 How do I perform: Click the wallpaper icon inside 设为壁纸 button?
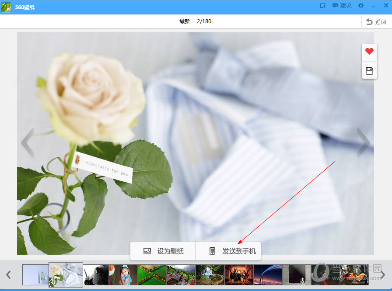click(x=147, y=251)
